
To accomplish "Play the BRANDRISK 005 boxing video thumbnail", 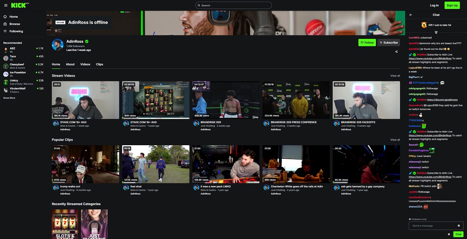I will [x=226, y=100].
